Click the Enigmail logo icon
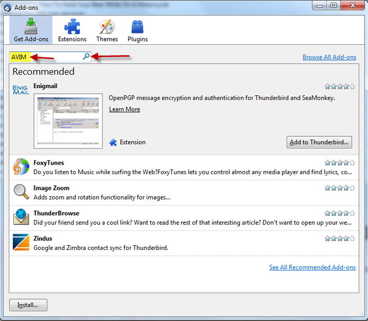This screenshot has width=368, height=321. tap(21, 90)
